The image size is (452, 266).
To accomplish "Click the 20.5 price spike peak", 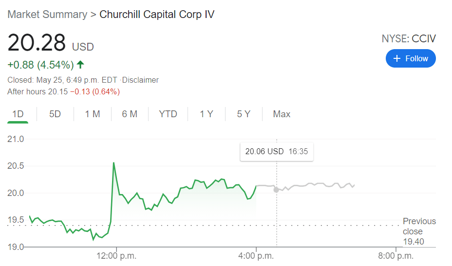I will [x=113, y=163].
